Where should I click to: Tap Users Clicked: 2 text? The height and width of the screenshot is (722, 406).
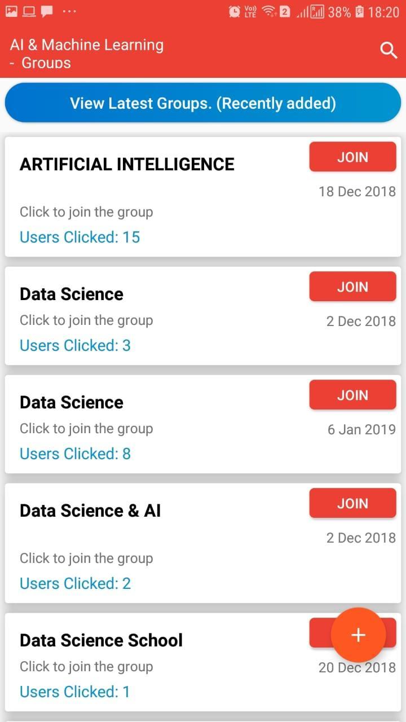(75, 584)
